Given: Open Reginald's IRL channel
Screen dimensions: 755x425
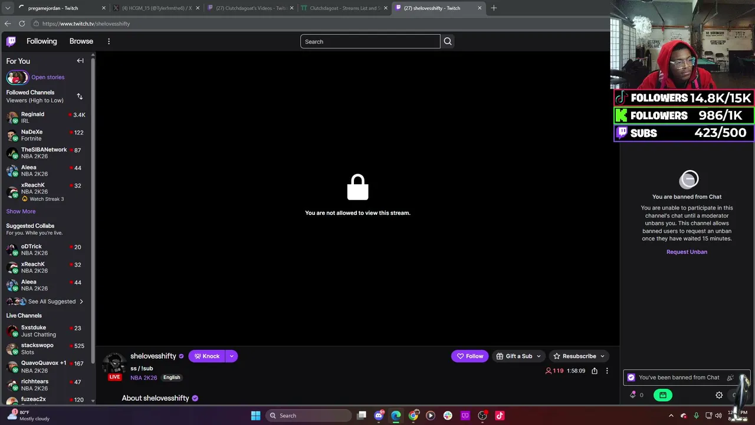Looking at the screenshot, I should coord(46,117).
